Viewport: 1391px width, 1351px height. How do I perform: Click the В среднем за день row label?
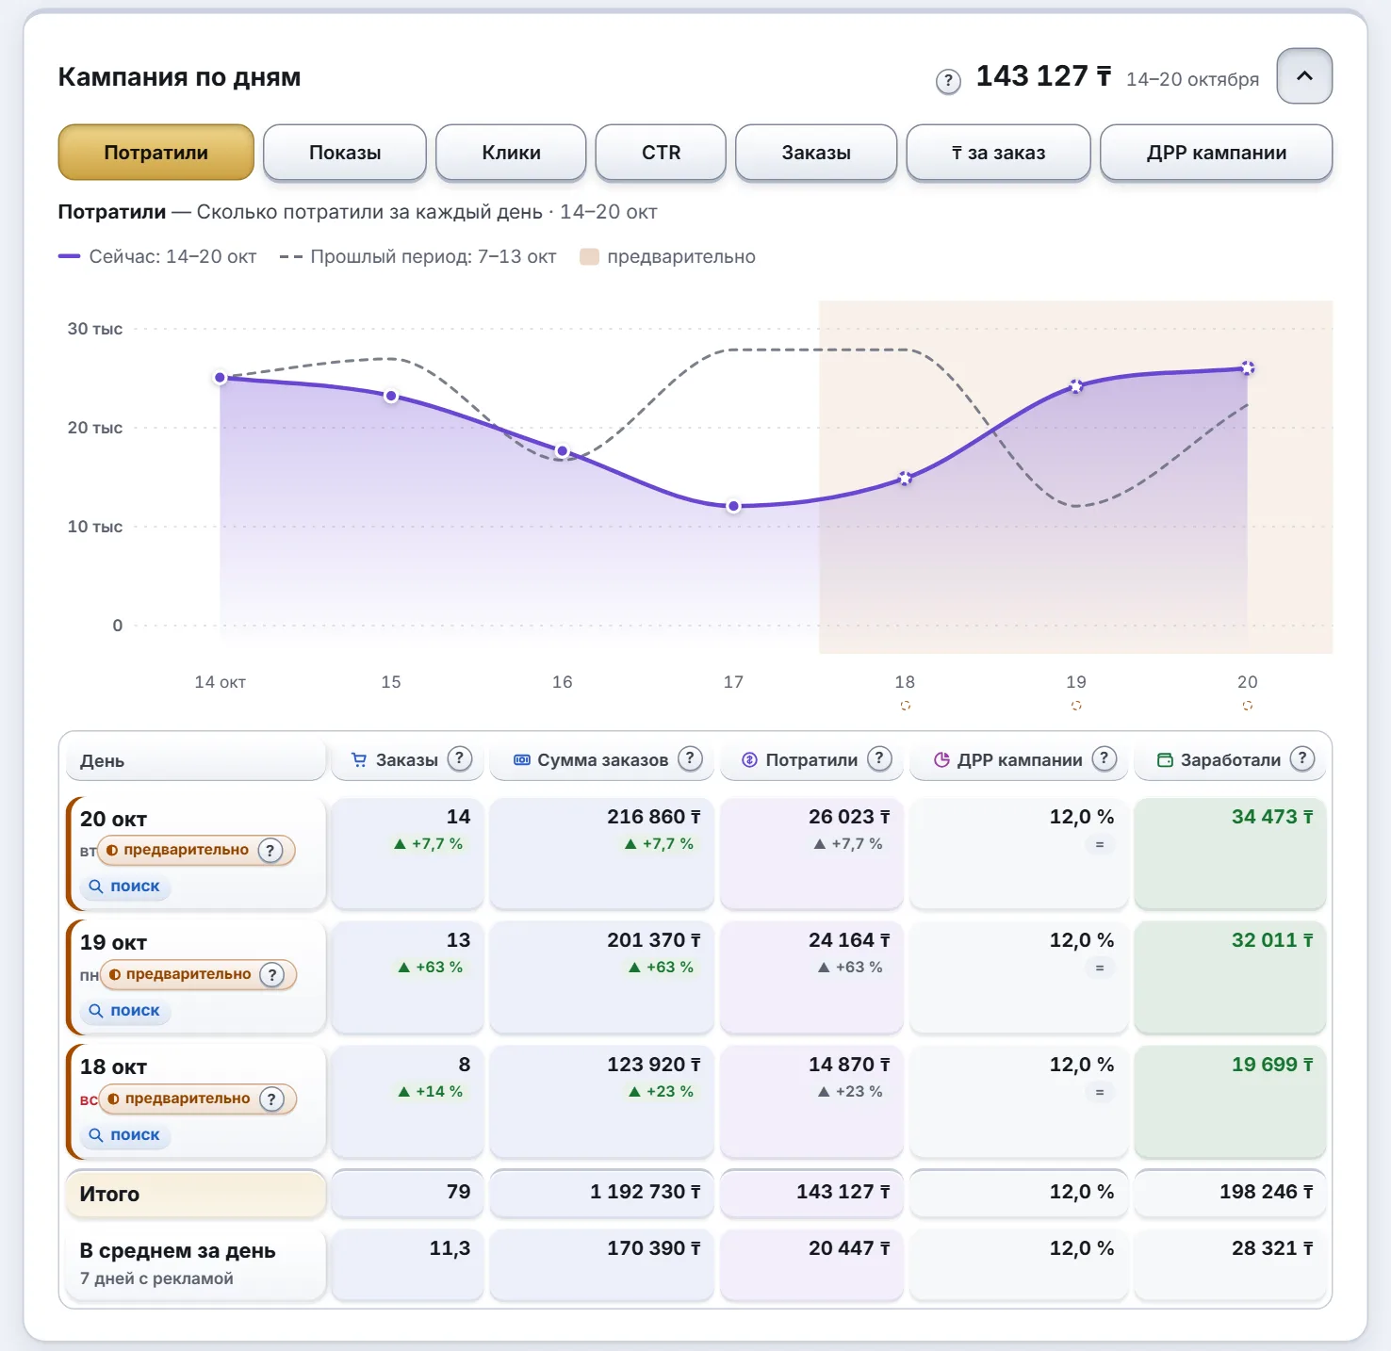(178, 1251)
